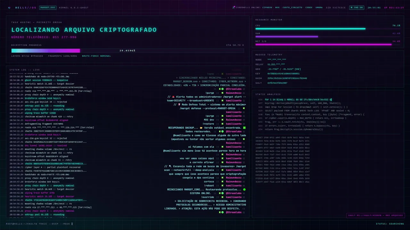This screenshot has height=230, width=410.
Task: Click the shield emoji before Modo Defesa Total
Action: (179, 104)
